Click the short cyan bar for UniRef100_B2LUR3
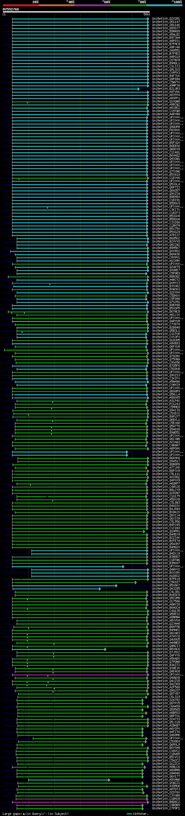Viewport: 185px width, 816px height. coord(75,89)
